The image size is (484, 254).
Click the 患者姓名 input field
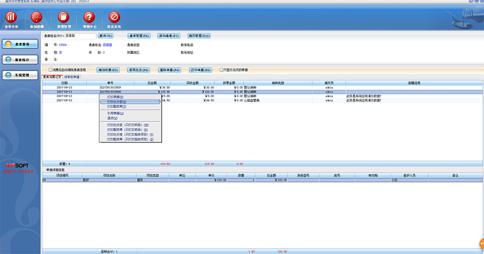(80, 36)
